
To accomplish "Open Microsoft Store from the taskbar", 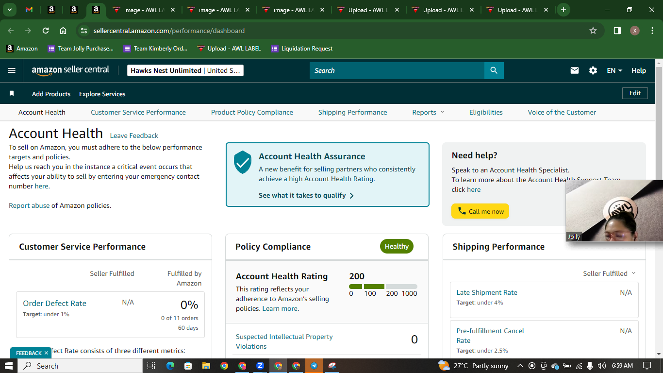I will pos(188,366).
